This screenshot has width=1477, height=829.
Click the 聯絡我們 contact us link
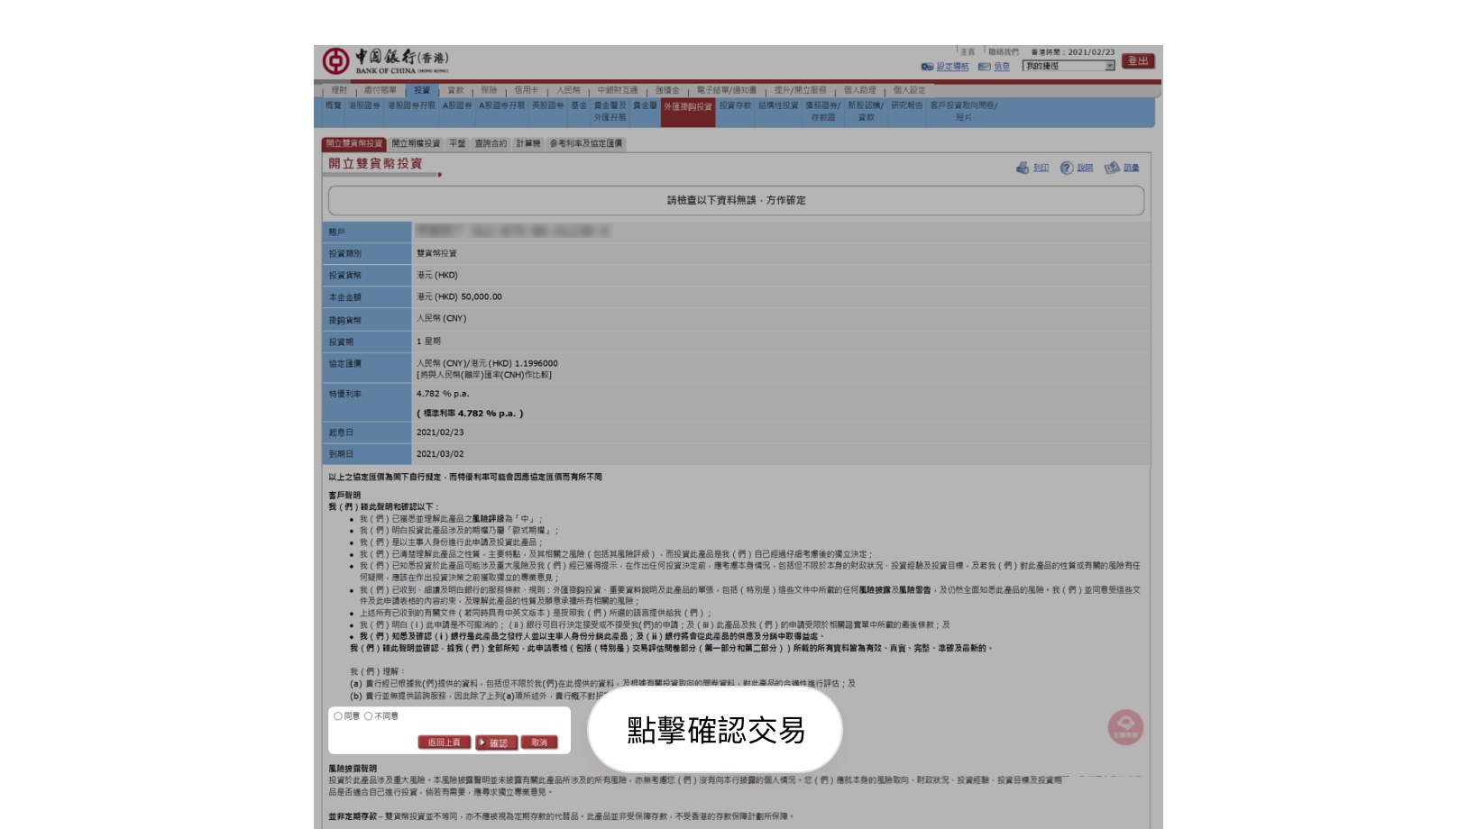pos(1004,52)
